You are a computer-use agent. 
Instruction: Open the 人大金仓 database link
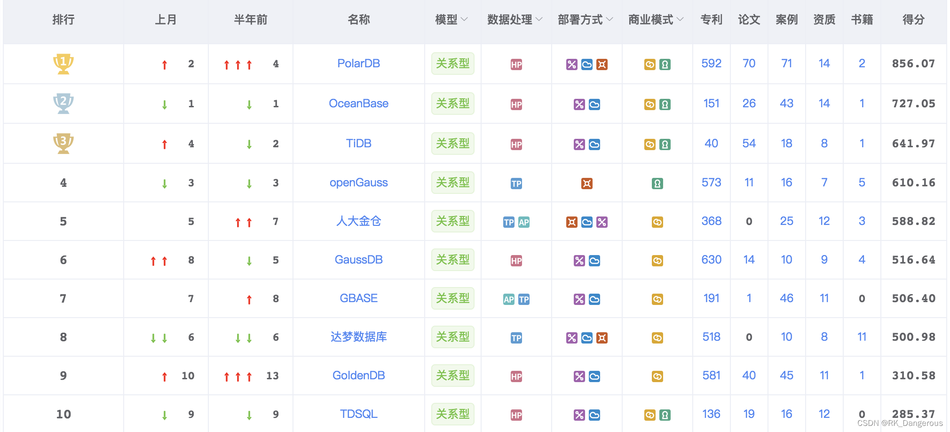(x=359, y=221)
